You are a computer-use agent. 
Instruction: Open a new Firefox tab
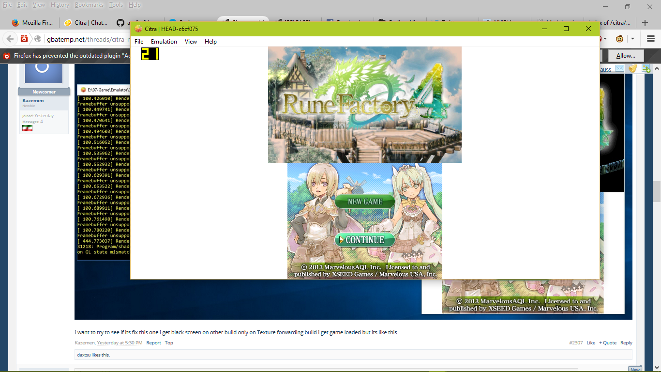pos(645,23)
